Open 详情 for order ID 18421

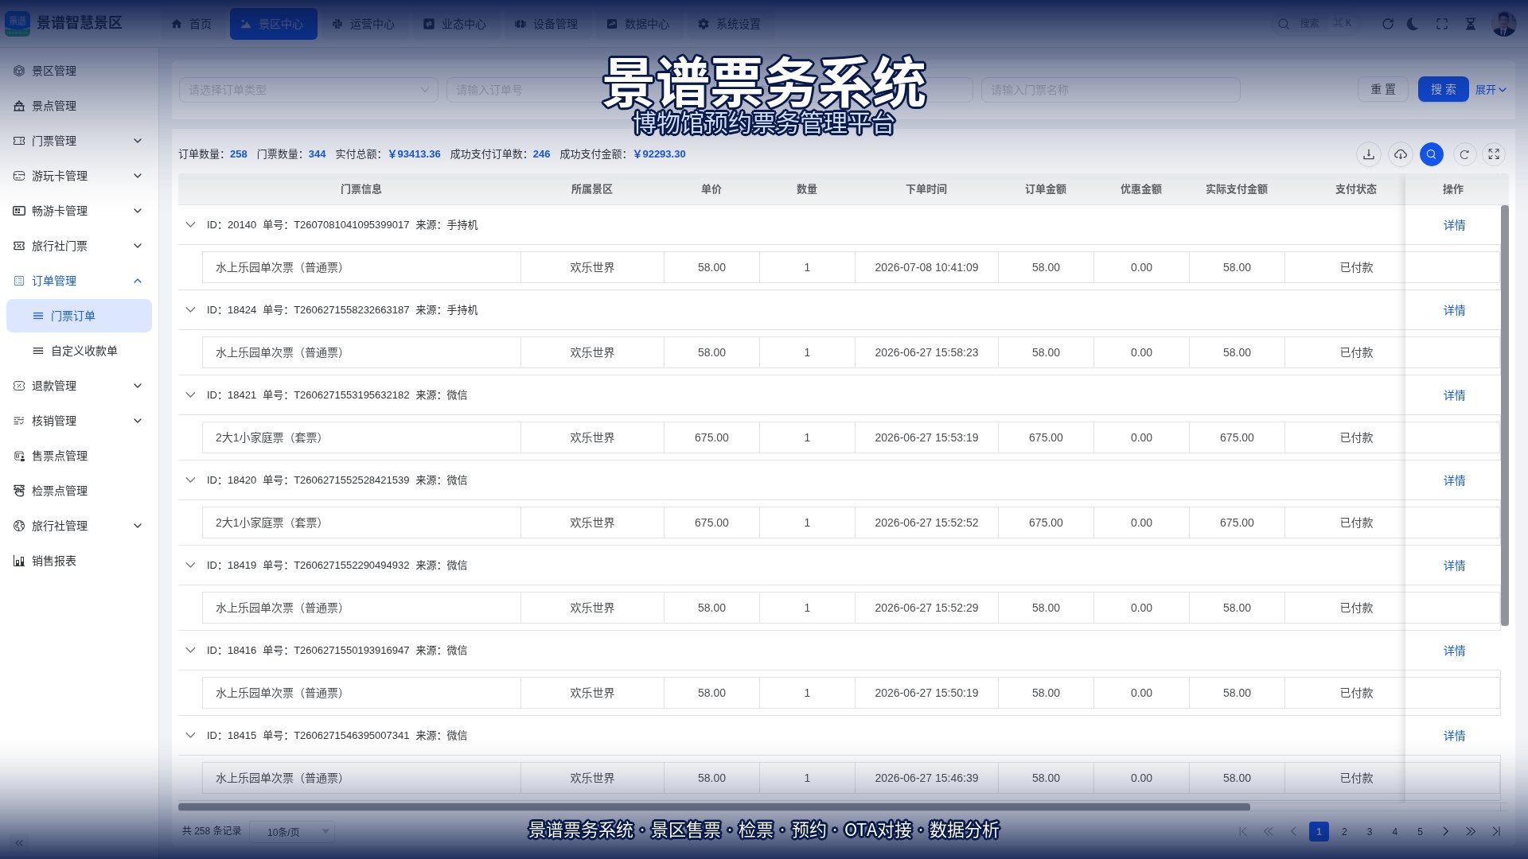1454,396
